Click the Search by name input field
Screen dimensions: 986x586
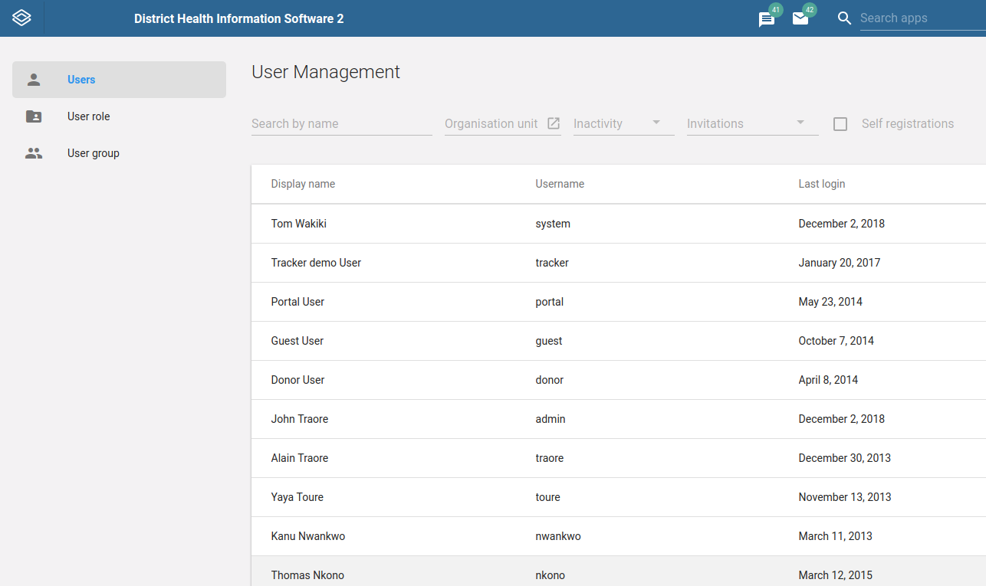click(x=341, y=123)
